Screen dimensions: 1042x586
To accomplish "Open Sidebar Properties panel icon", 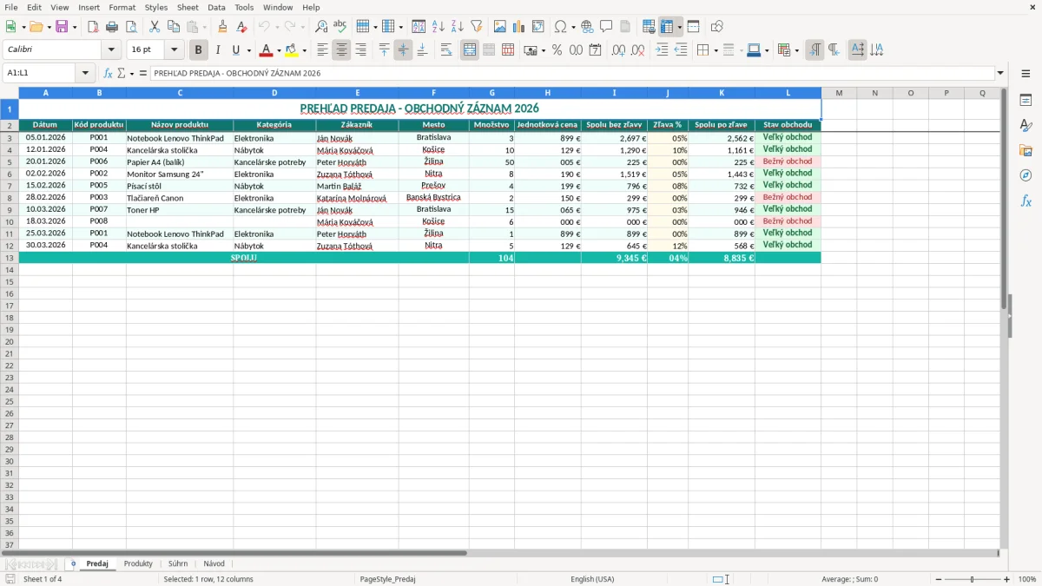I will click(1026, 101).
